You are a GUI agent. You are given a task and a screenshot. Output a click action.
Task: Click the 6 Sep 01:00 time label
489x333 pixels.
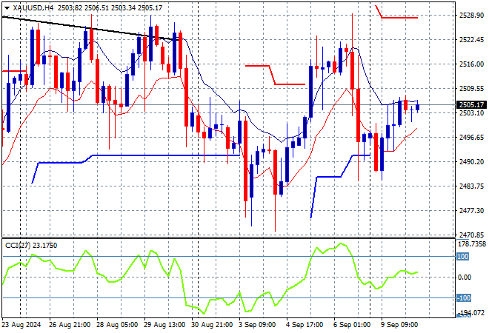tap(352, 325)
